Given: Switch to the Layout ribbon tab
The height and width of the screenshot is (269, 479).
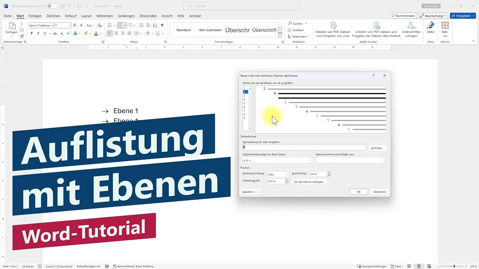Looking at the screenshot, I should tap(86, 16).
